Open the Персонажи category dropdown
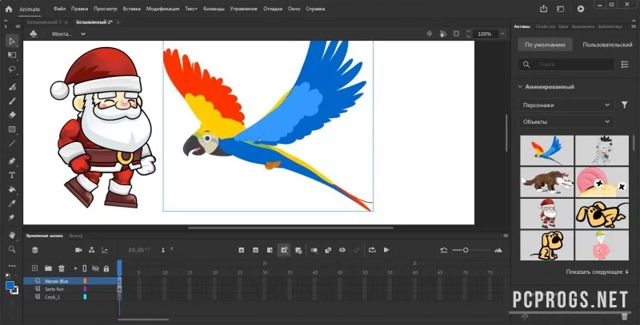The height and width of the screenshot is (325, 640). 566,105
